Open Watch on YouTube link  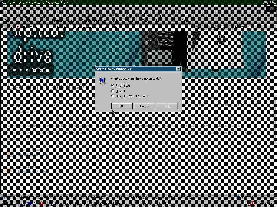pos(30,70)
